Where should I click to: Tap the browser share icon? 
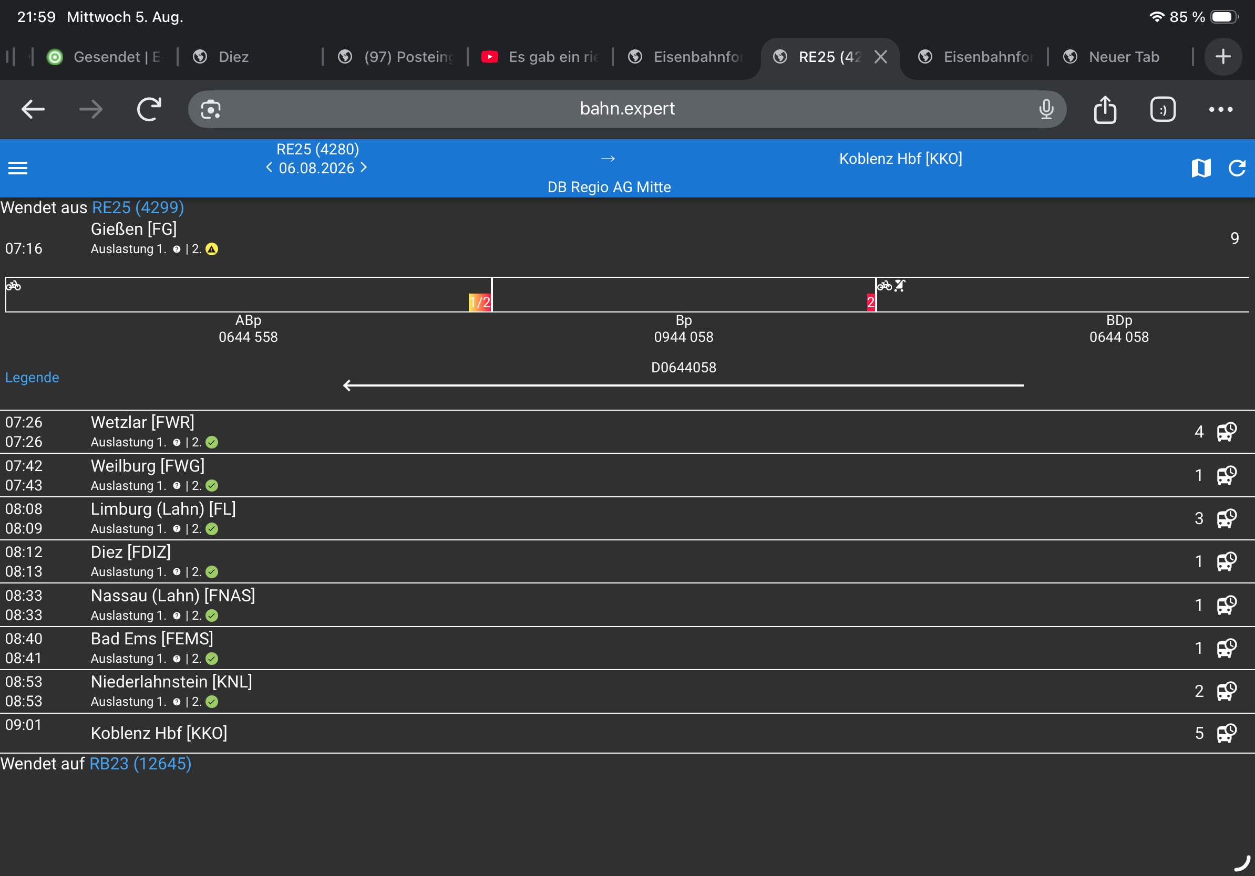pyautogui.click(x=1105, y=109)
